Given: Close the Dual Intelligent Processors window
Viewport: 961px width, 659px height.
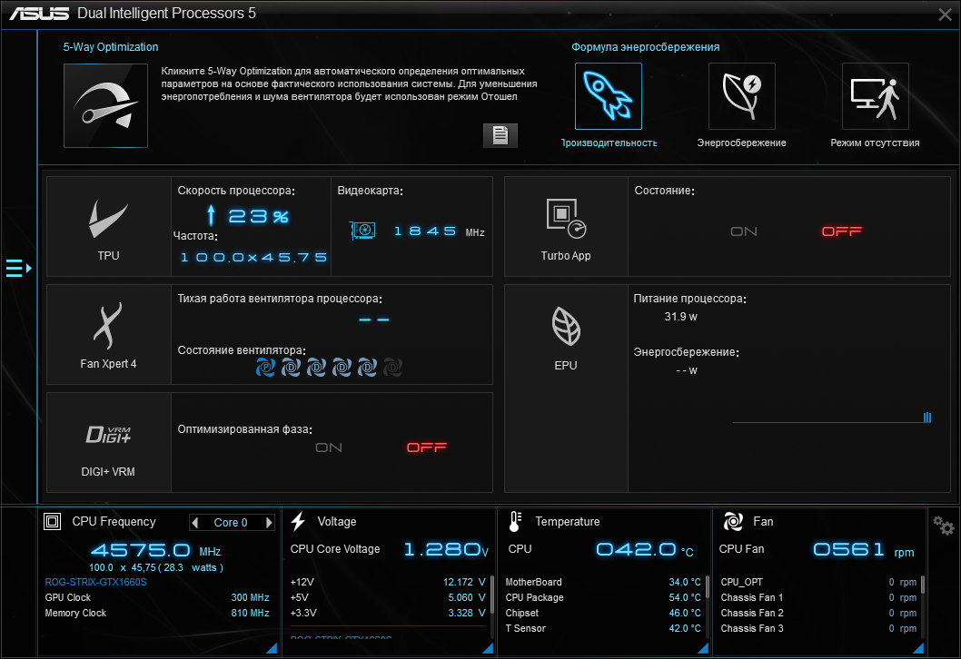Looking at the screenshot, I should (x=945, y=15).
